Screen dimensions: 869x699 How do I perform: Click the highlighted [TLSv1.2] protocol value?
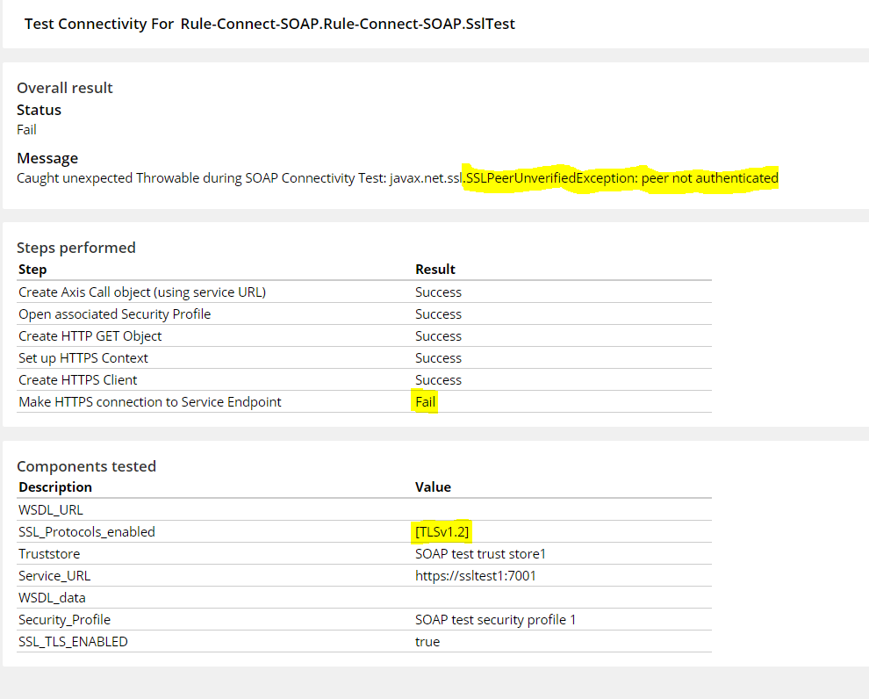(x=442, y=531)
